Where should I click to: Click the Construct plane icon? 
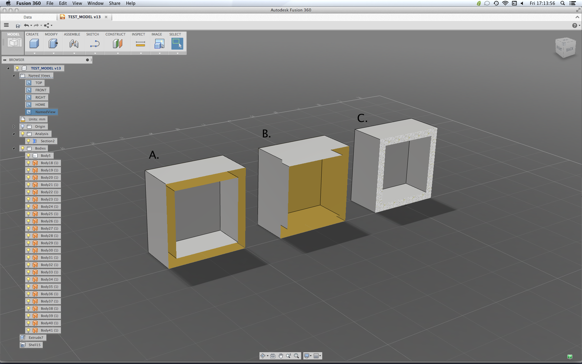[117, 44]
